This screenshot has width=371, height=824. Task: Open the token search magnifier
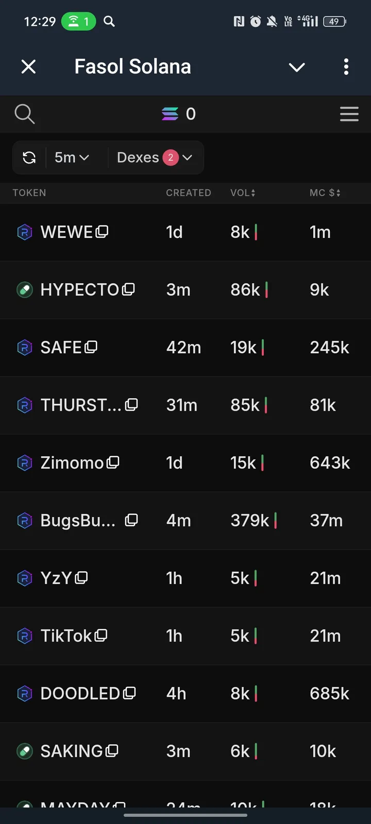pos(24,114)
